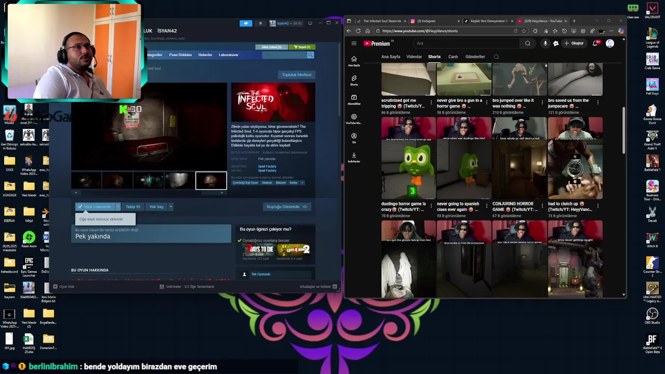Open Arkadaşlar ve Sohbet in Steam
This screenshot has width=665, height=374.
point(318,287)
